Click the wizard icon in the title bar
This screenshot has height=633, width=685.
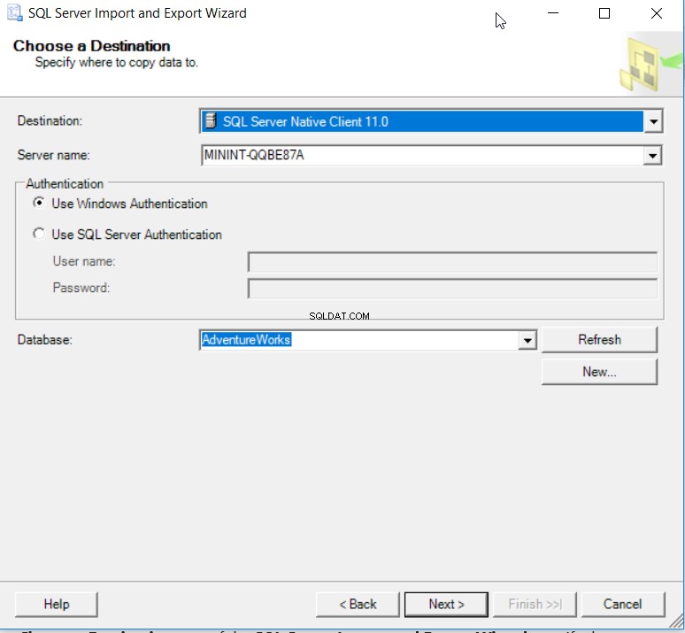(14, 12)
